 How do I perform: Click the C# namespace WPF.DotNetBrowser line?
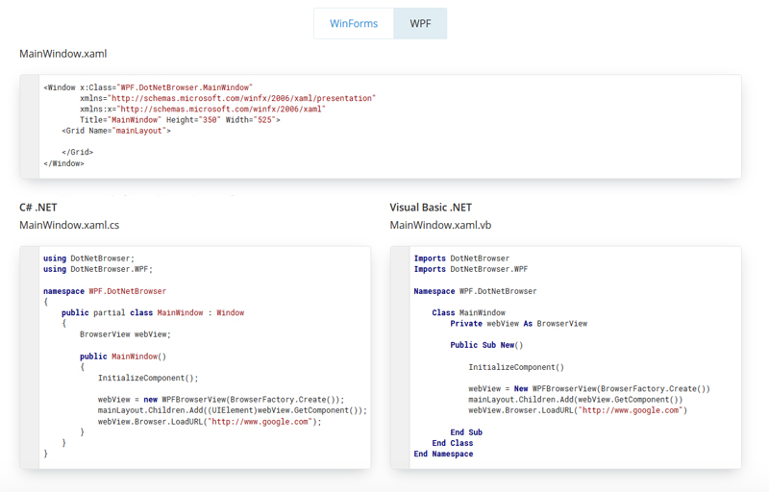click(x=105, y=291)
